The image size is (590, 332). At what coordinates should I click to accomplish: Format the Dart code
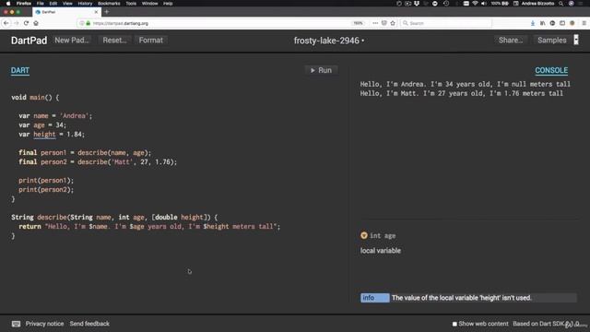click(151, 40)
